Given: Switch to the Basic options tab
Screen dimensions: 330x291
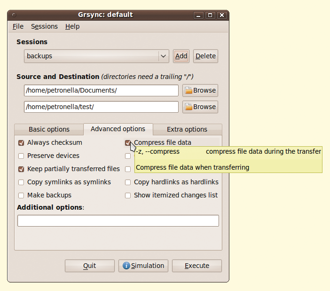Looking at the screenshot, I should point(49,129).
